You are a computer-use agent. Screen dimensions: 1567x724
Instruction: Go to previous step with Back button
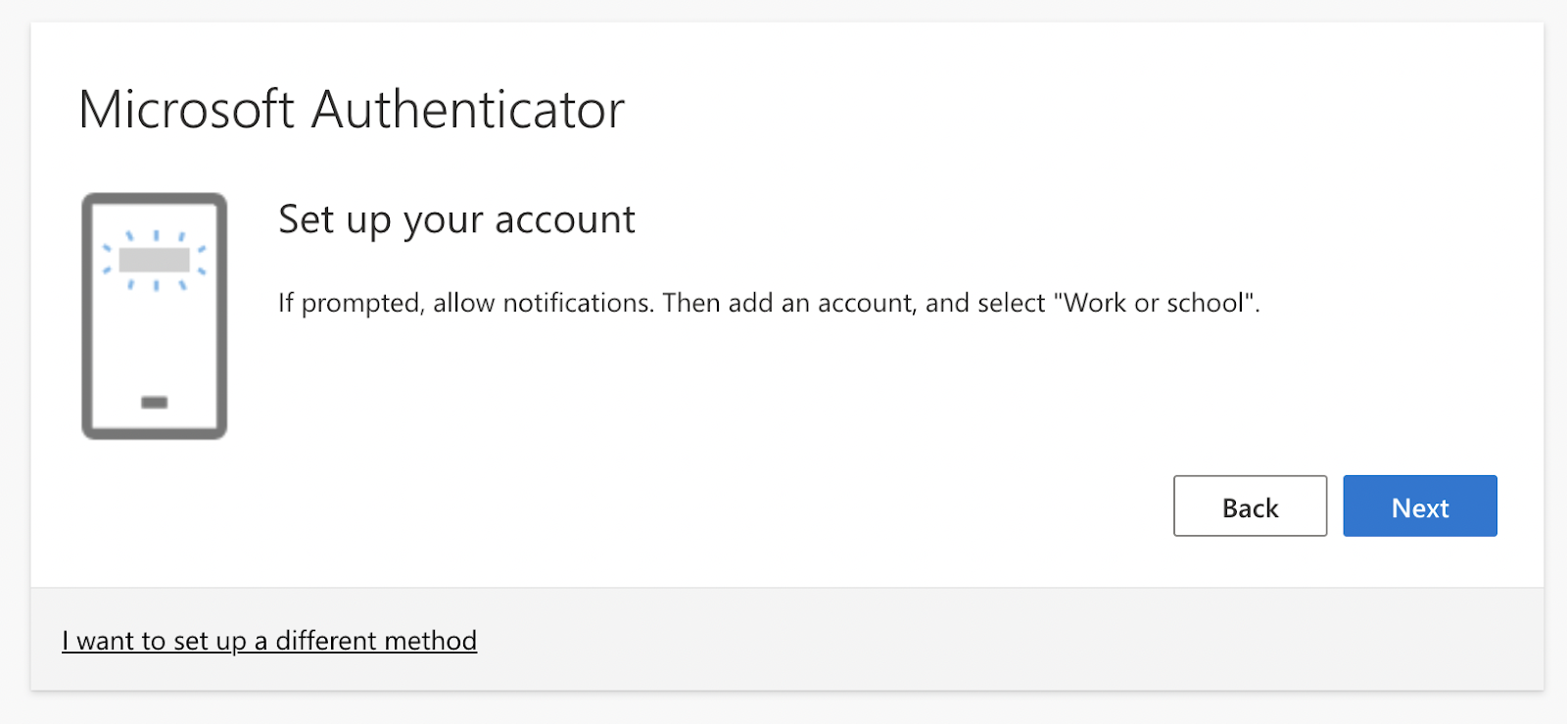(1250, 506)
